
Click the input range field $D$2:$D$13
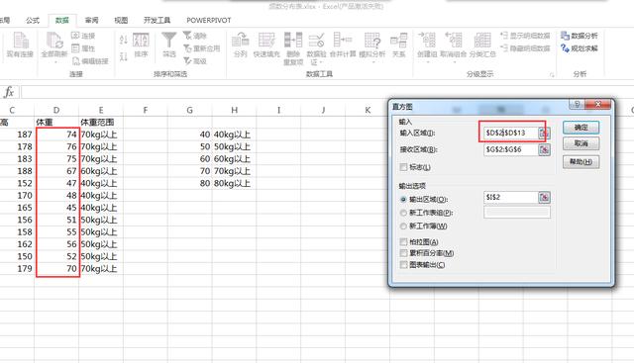coord(511,133)
